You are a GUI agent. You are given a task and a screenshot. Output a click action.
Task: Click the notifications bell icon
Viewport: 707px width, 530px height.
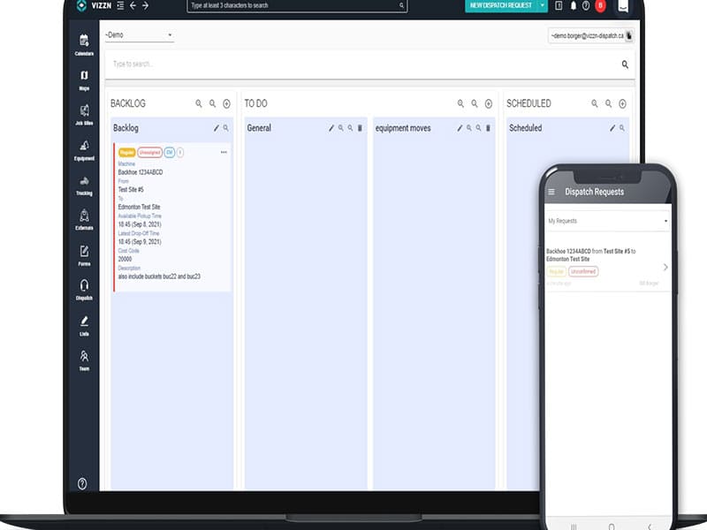573,5
